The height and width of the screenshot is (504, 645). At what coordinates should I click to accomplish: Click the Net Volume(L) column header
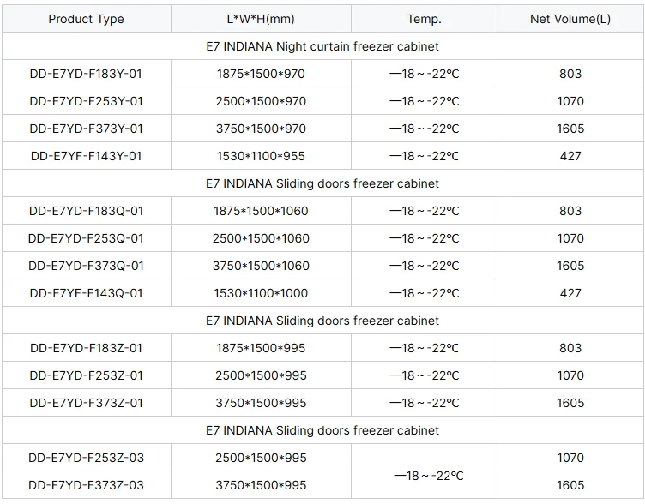tap(570, 19)
